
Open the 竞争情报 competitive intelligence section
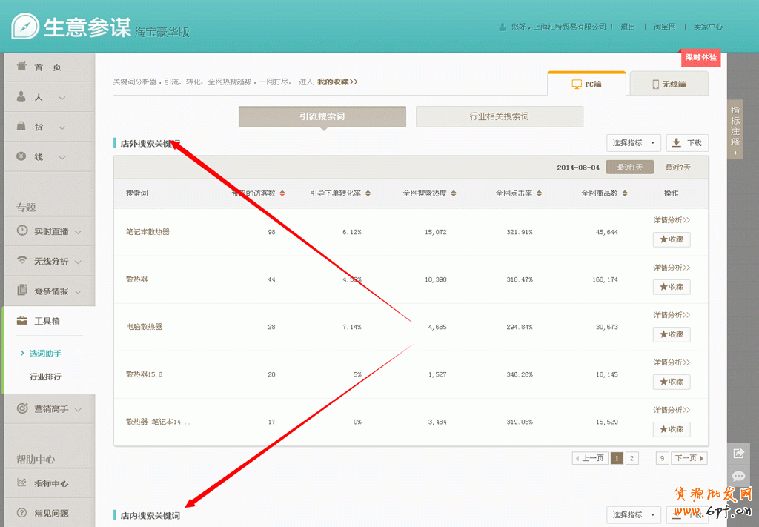pyautogui.click(x=52, y=290)
